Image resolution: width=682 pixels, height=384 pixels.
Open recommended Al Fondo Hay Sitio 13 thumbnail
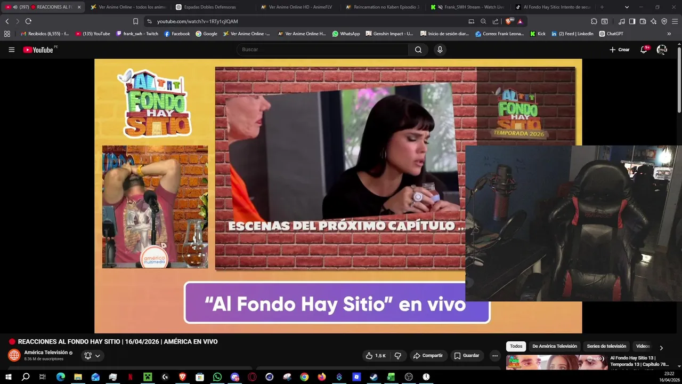[x=556, y=363]
